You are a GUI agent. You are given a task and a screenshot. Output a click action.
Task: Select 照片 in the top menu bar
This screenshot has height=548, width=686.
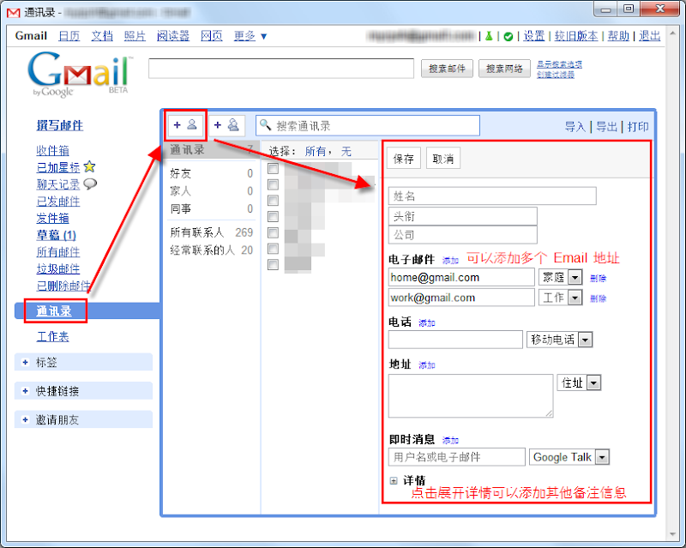click(x=136, y=36)
